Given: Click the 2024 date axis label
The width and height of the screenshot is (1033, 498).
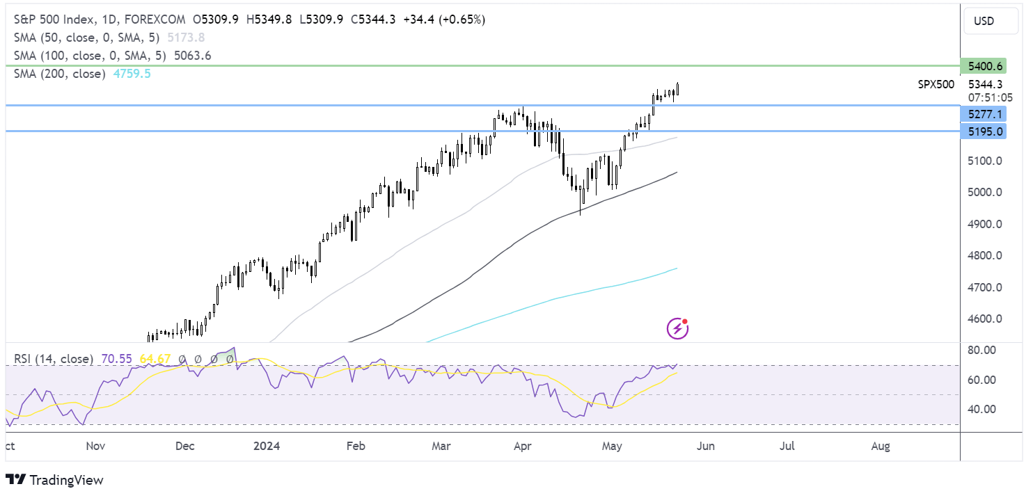Looking at the screenshot, I should tap(266, 446).
